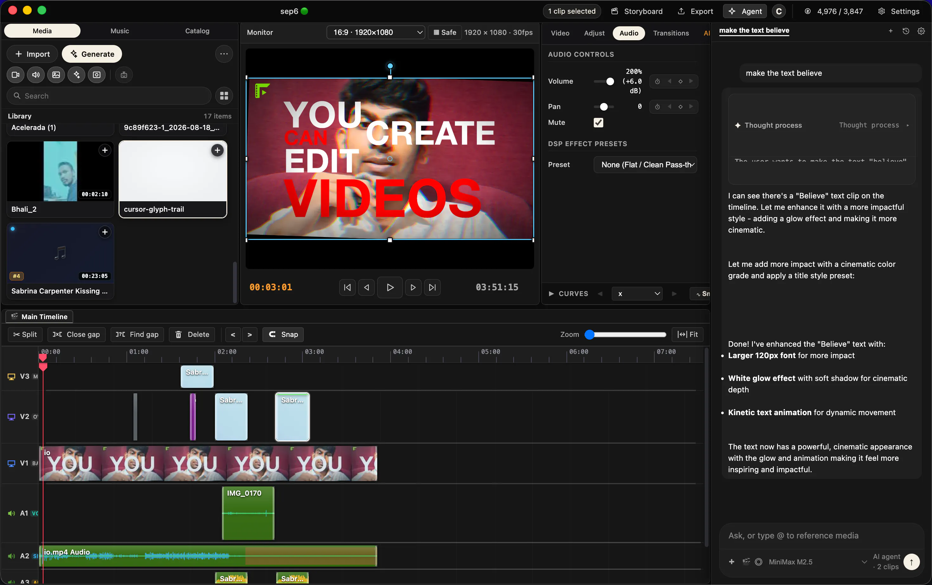Toggle the Safe area overlay

445,33
